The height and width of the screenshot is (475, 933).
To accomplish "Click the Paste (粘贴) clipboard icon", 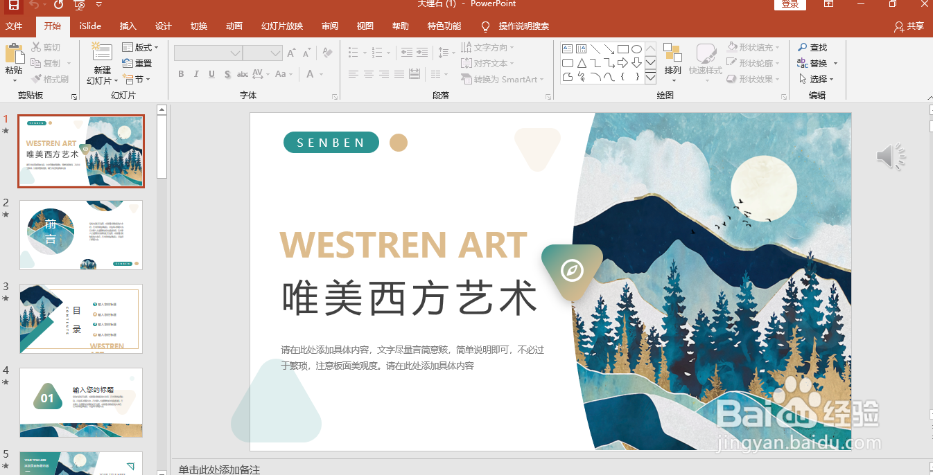I will [14, 54].
